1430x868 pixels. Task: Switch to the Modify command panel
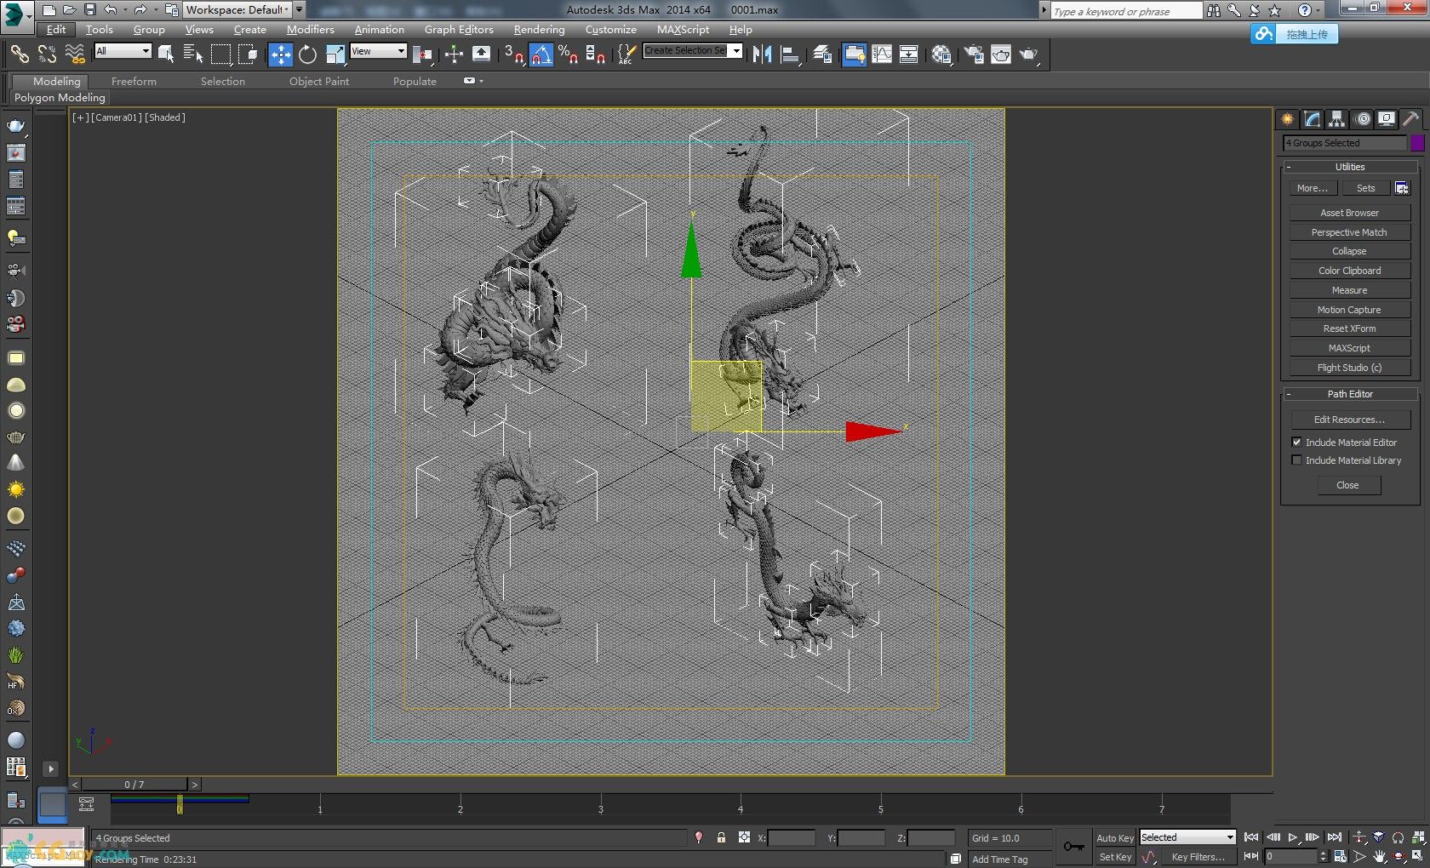click(1312, 119)
